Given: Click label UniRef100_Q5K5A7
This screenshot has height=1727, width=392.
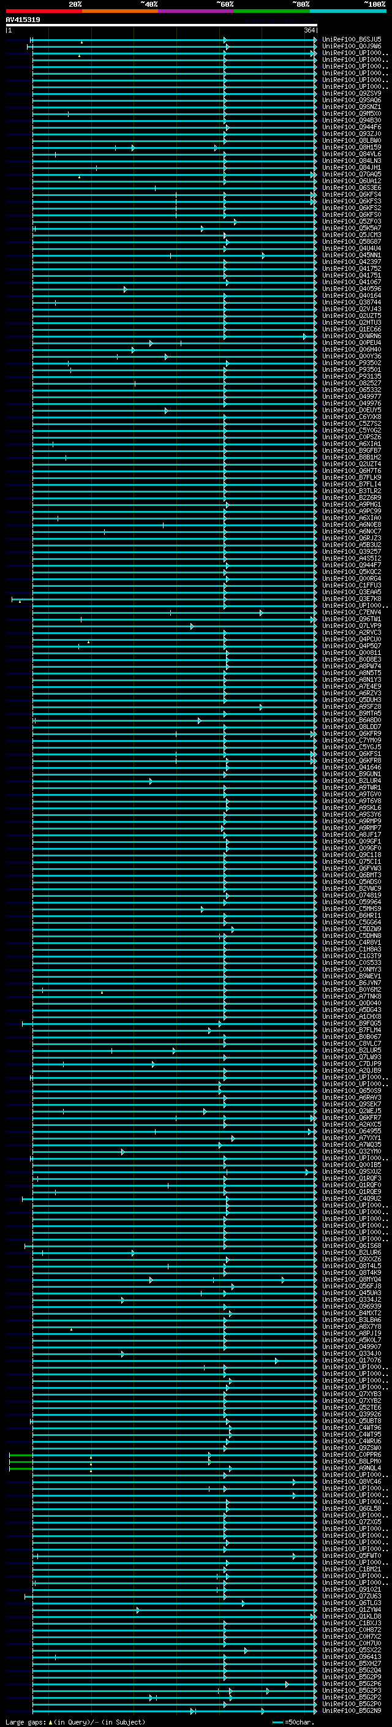Looking at the screenshot, I should tap(352, 228).
